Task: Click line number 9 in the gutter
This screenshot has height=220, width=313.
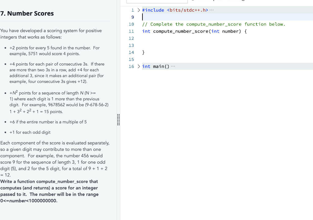Action: [133, 17]
